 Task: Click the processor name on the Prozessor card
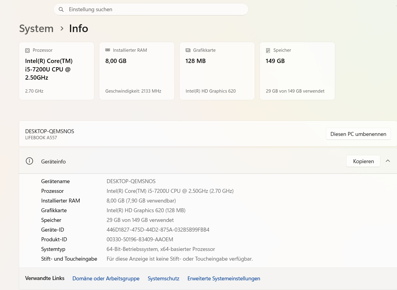[x=49, y=69]
